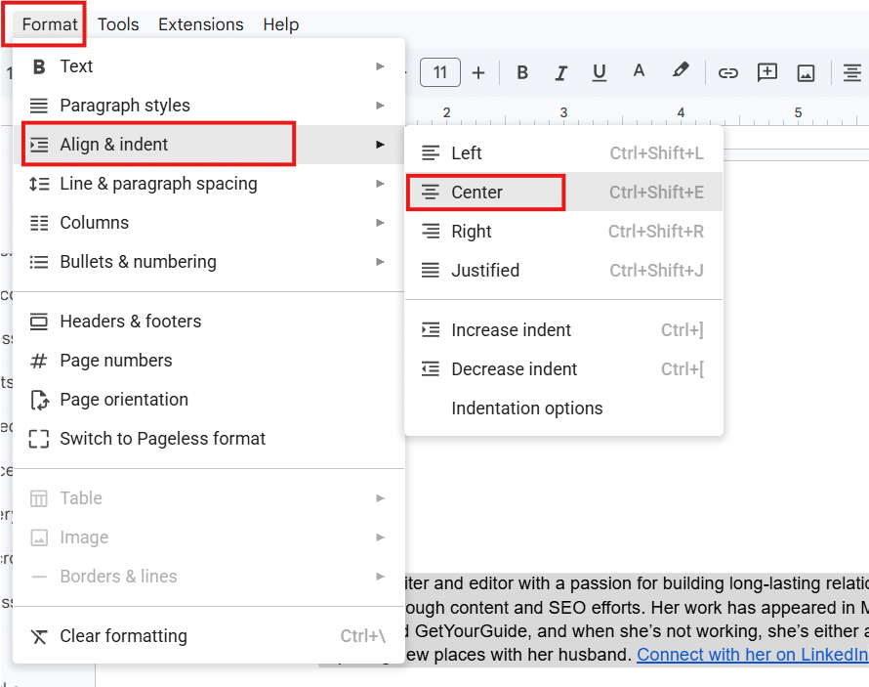Click the Paragraph styles submenu arrow
The height and width of the screenshot is (687, 869).
click(x=380, y=106)
